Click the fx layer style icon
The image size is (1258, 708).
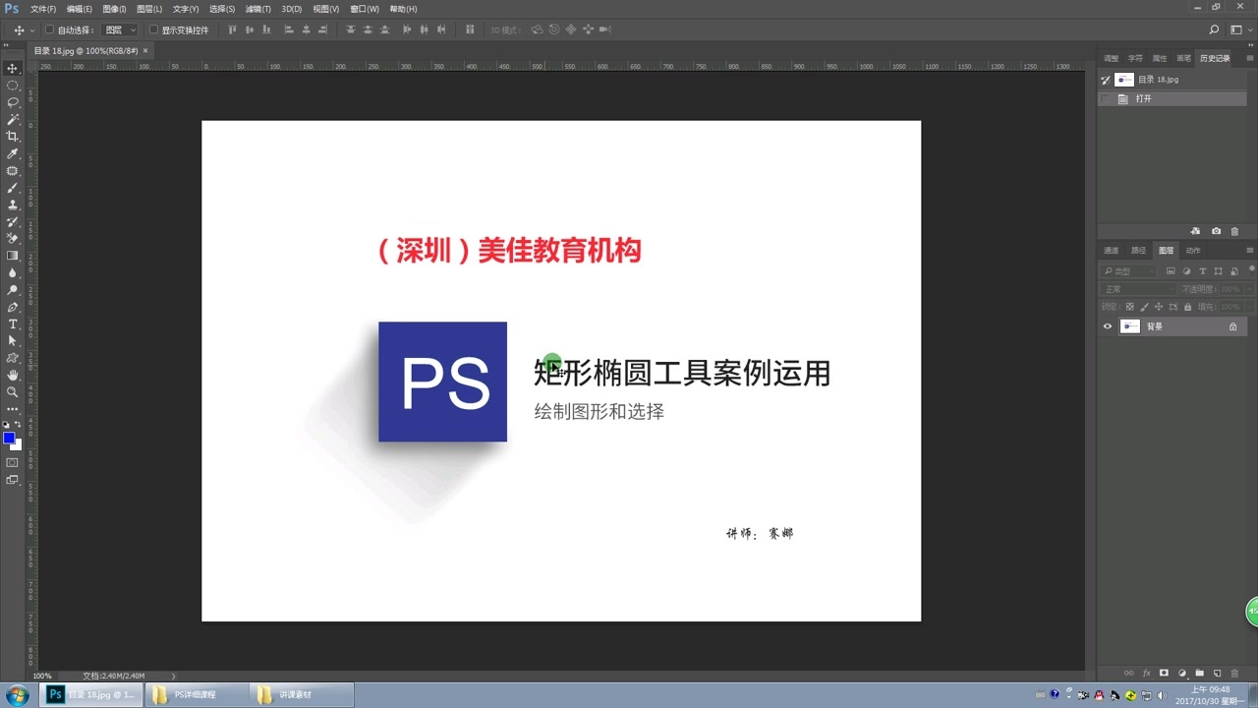click(x=1146, y=673)
